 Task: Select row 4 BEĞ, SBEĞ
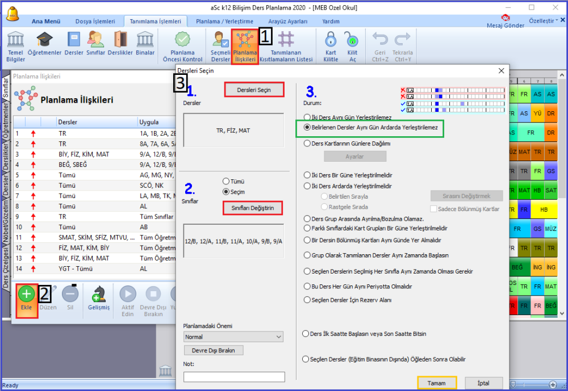point(95,165)
